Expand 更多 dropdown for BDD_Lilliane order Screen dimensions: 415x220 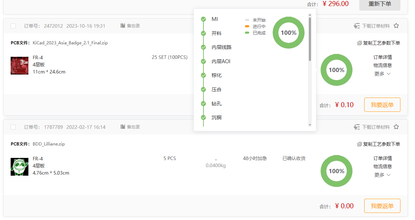382,175
